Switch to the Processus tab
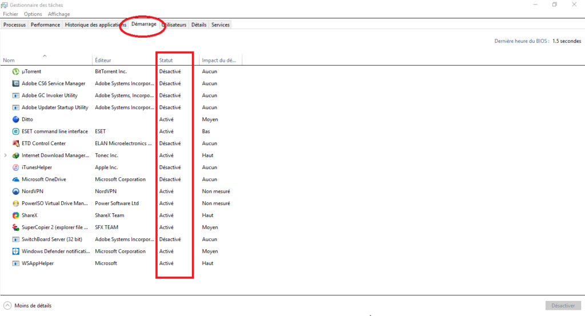This screenshot has height=316, width=585. tap(14, 25)
